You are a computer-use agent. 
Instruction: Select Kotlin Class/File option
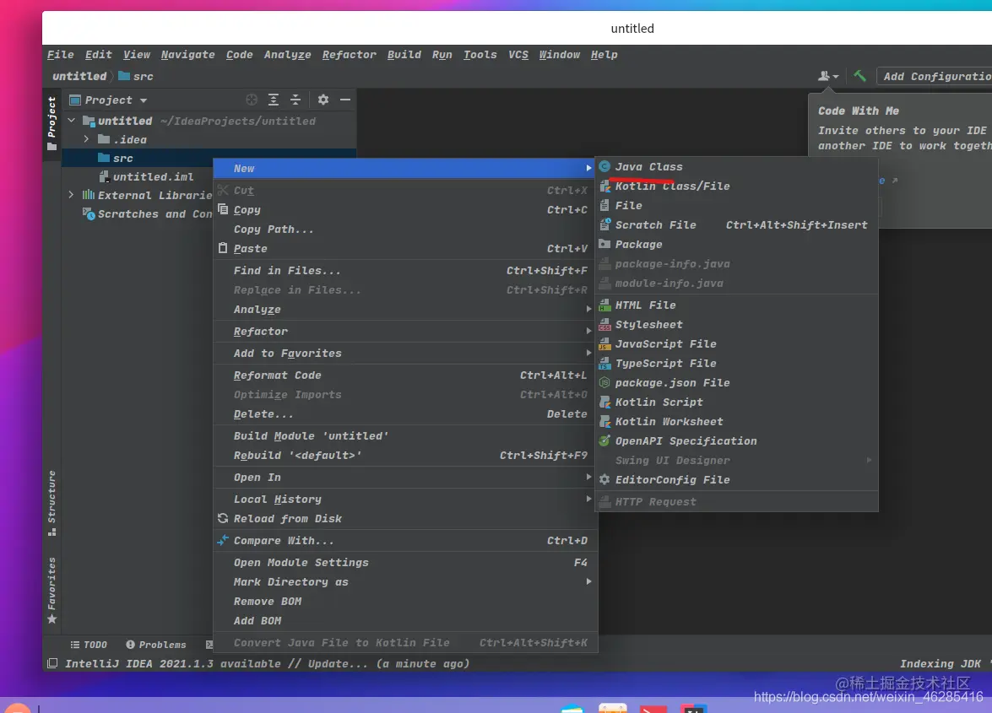point(736,186)
